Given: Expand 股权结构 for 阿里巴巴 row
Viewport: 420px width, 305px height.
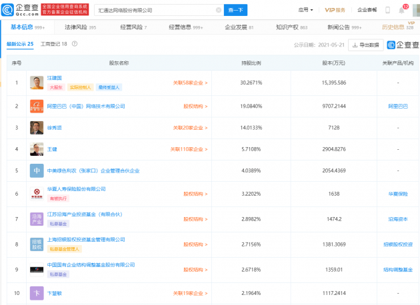Looking at the screenshot, I should point(195,107).
